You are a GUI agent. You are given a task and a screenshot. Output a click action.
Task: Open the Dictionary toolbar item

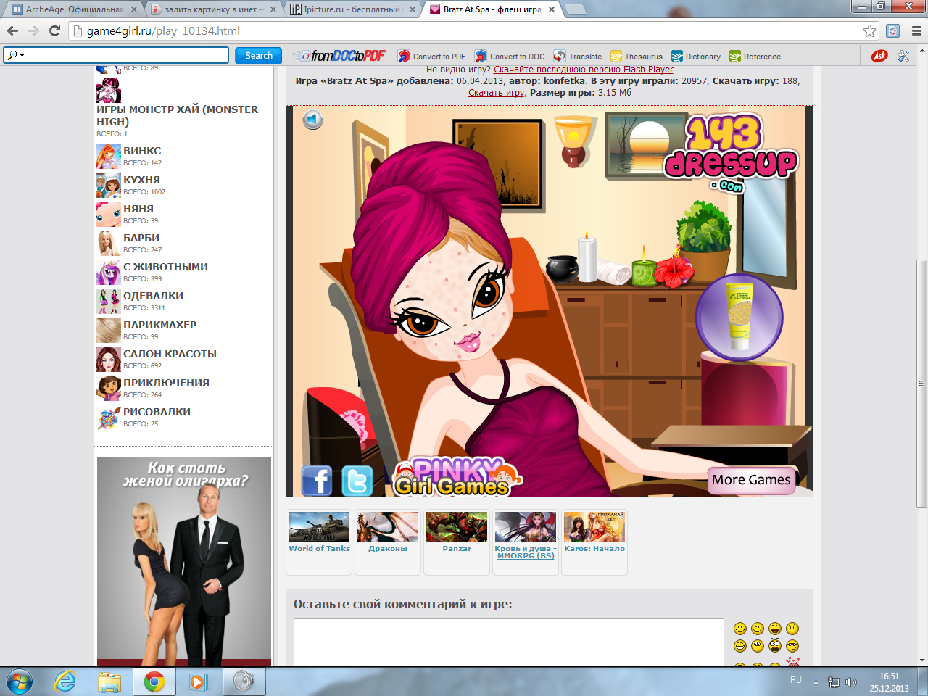[696, 56]
